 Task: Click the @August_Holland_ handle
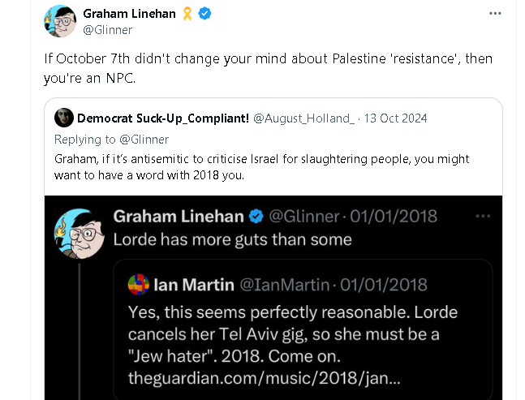coord(304,118)
